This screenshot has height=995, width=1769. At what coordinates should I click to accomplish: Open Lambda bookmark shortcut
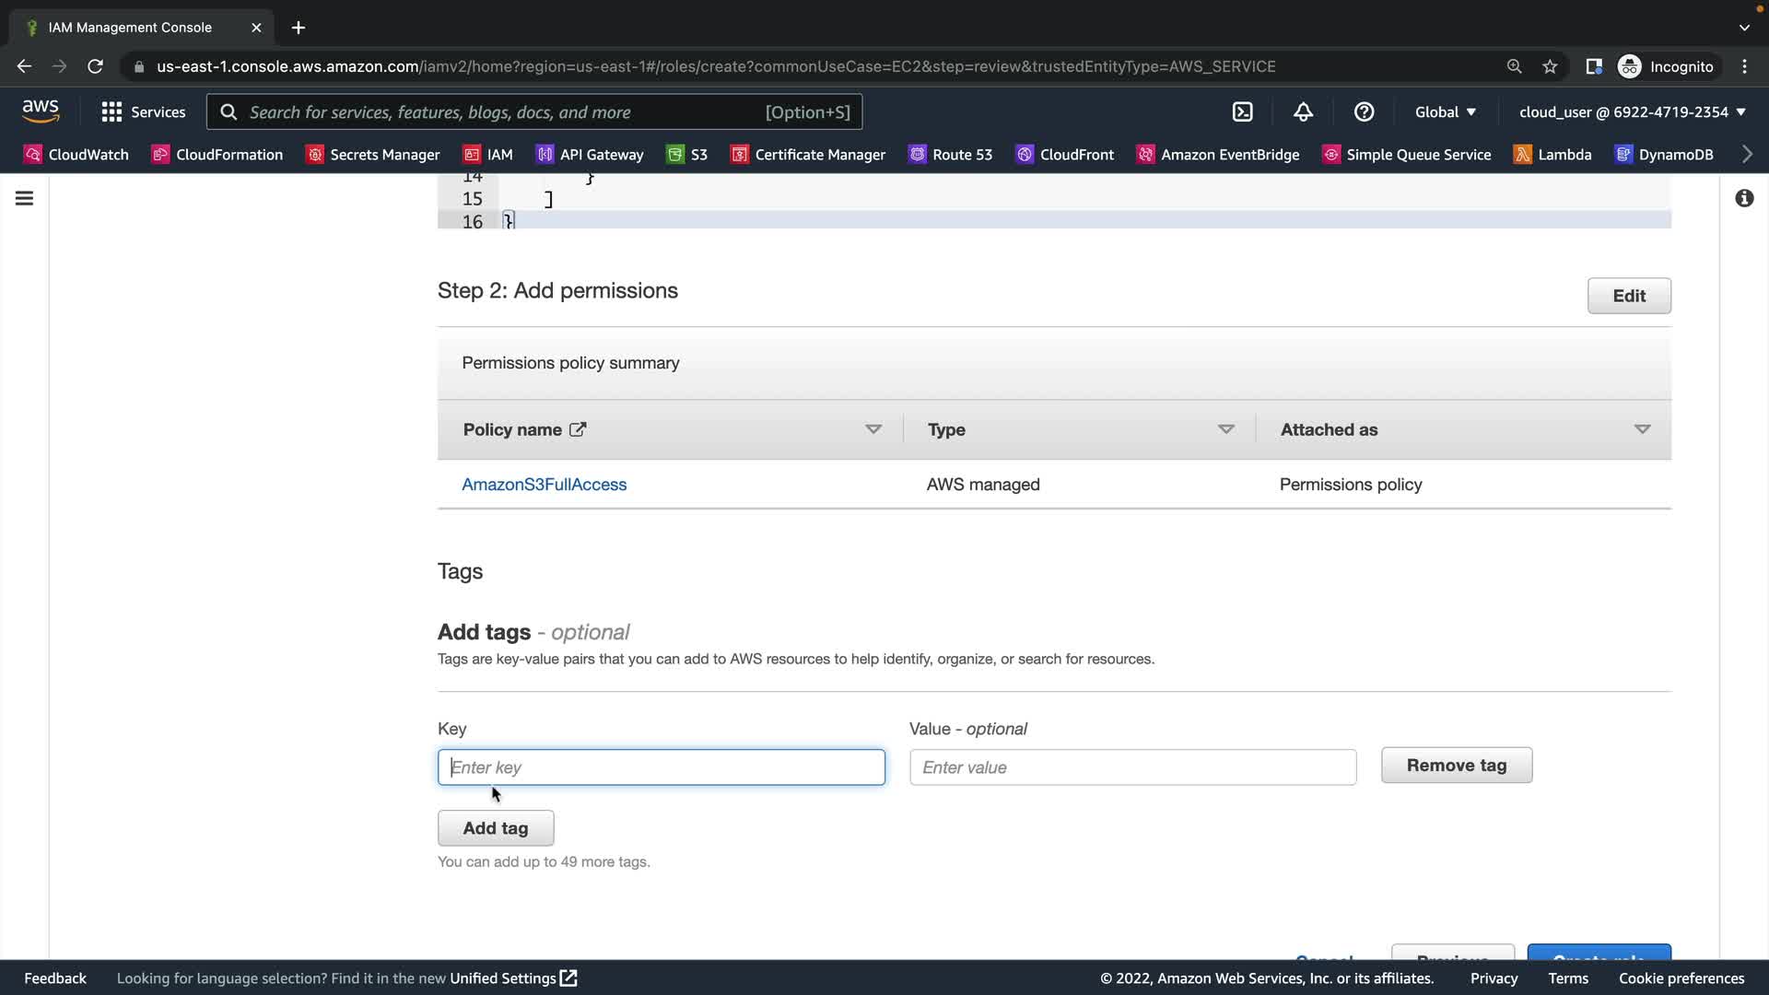tap(1552, 155)
